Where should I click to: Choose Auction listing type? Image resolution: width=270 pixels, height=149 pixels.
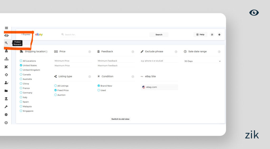pos(56,95)
